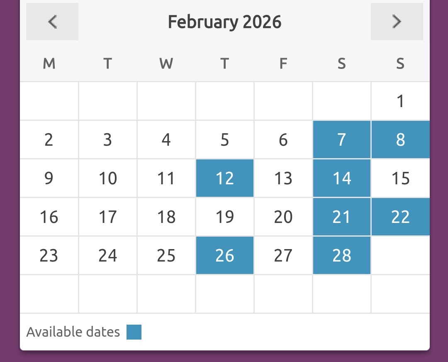Choose available Thursday February 12
The image size is (448, 362).
coord(225,179)
